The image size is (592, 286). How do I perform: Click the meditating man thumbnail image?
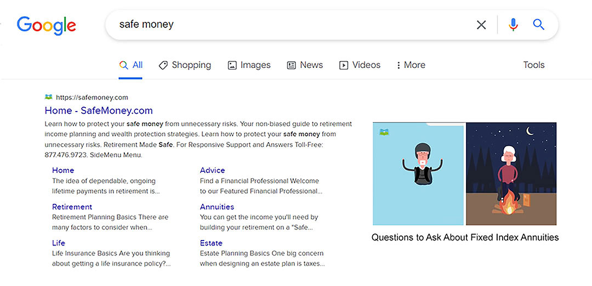pos(418,174)
